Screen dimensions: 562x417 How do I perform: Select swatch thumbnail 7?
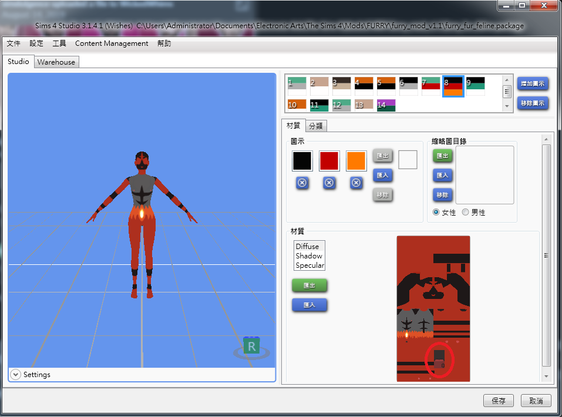(x=431, y=86)
